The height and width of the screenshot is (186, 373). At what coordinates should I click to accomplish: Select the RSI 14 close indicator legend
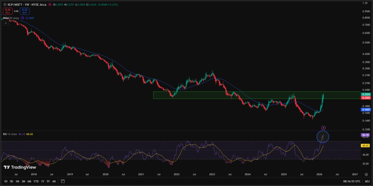[10, 134]
